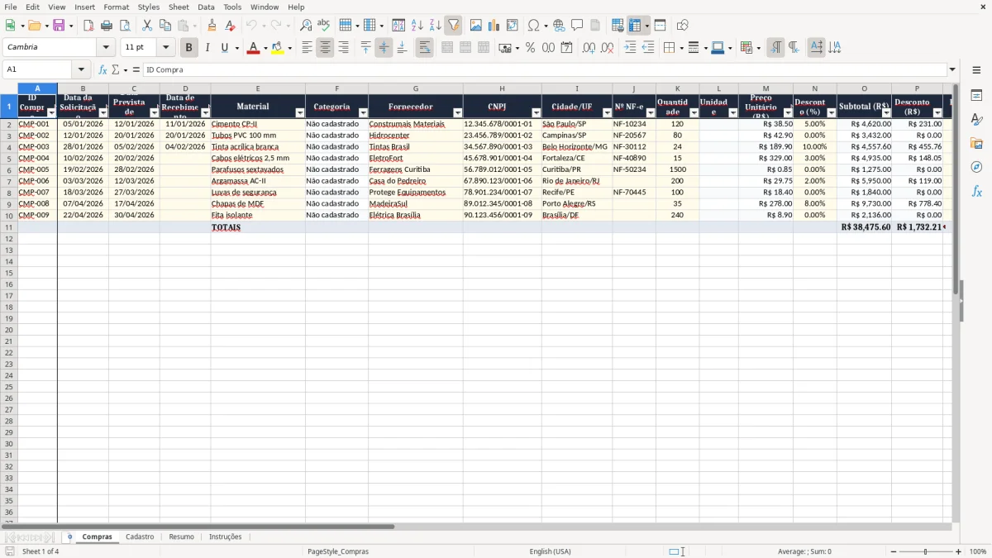Viewport: 992px width, 558px height.
Task: Clear direct formatting icon
Action: [231, 26]
